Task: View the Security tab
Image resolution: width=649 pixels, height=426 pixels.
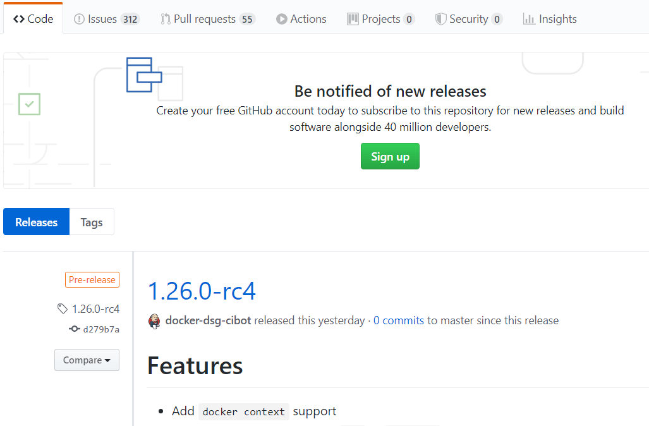Action: (469, 19)
